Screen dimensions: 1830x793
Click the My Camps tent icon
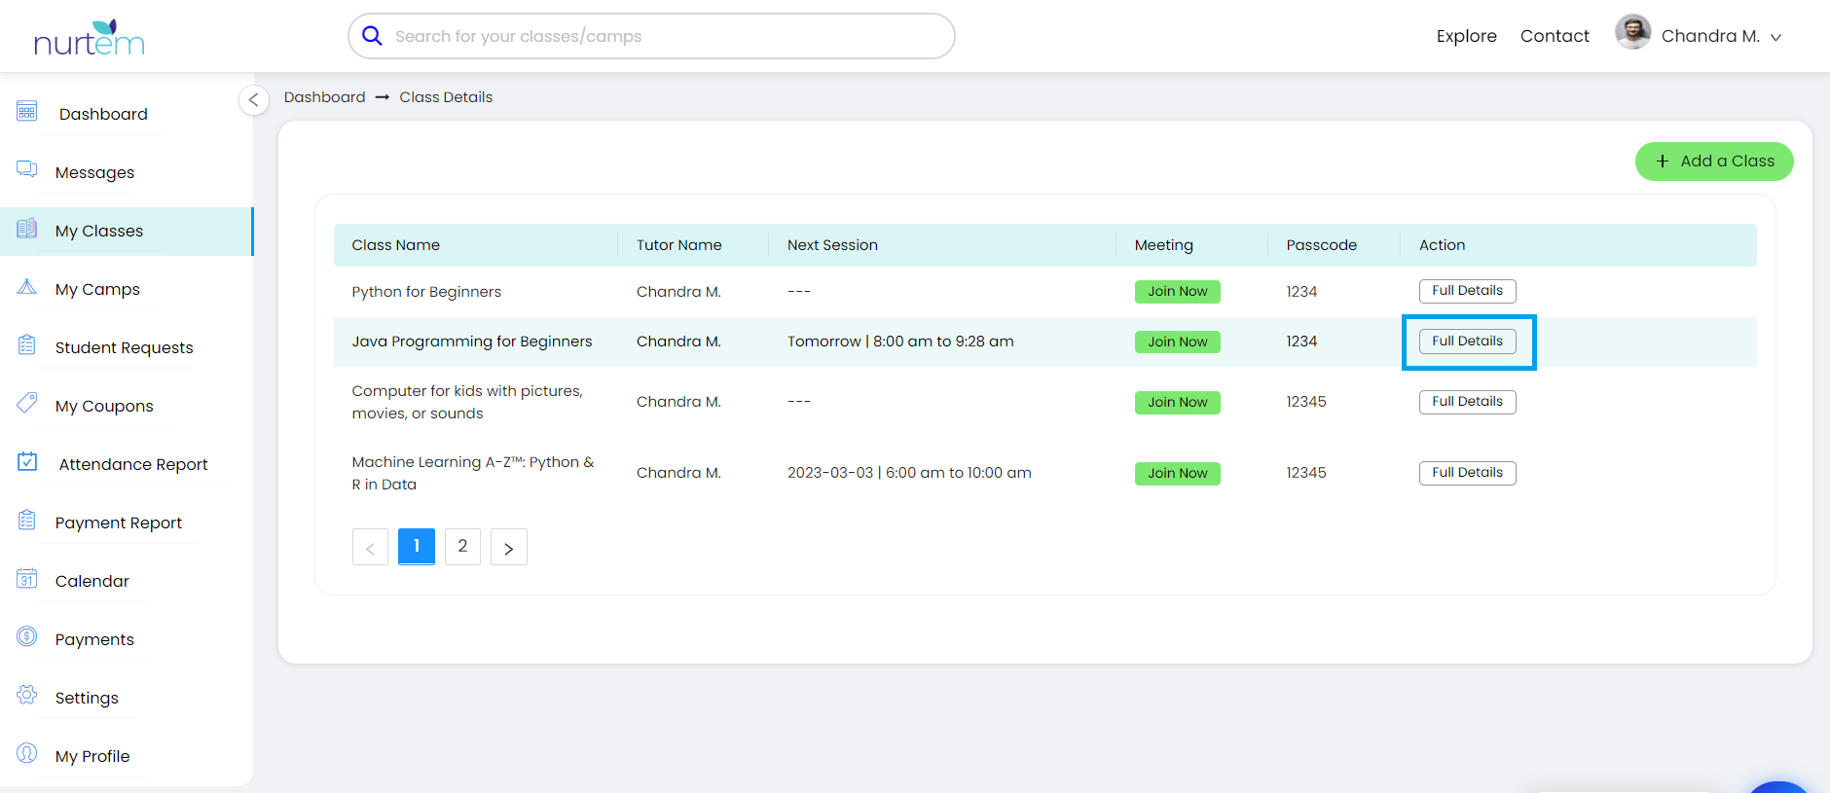coord(27,287)
